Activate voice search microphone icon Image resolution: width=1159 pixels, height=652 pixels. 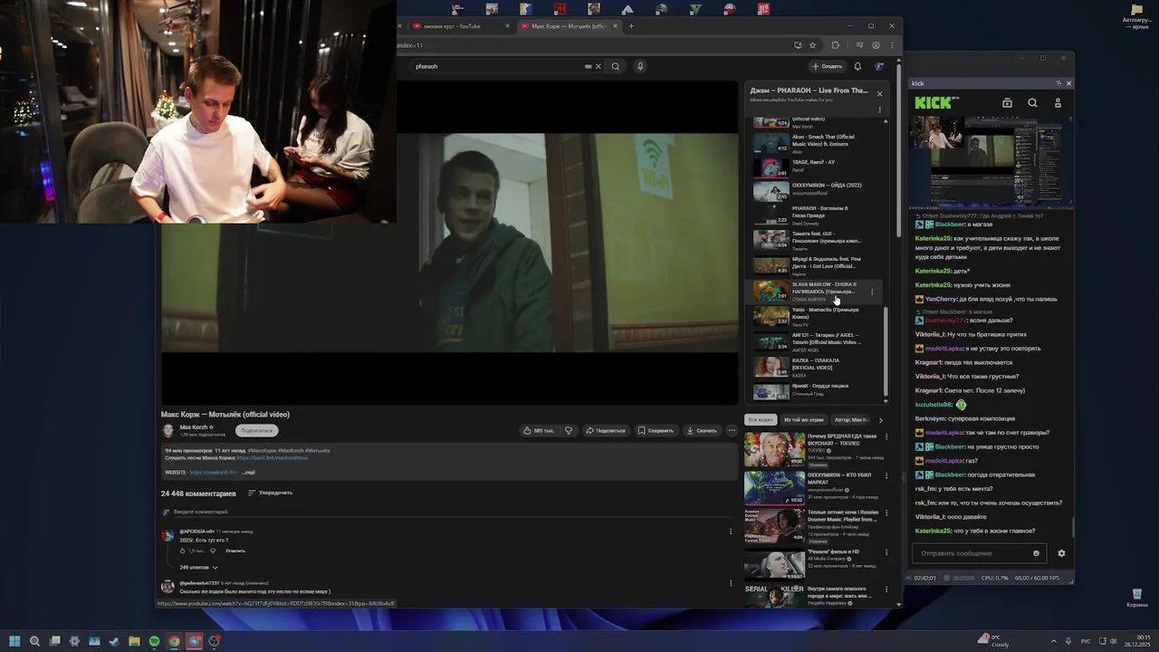(640, 66)
